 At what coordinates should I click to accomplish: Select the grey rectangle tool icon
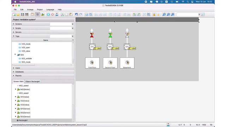37,14
